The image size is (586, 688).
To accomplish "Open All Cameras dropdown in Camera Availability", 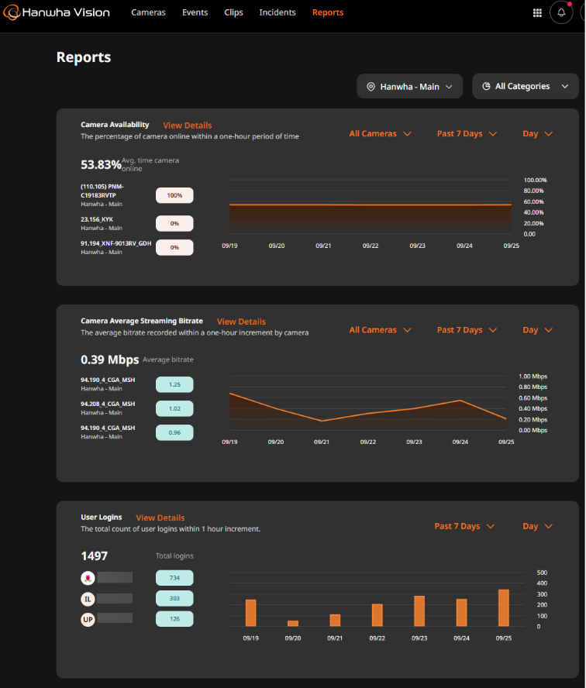I will click(x=380, y=134).
